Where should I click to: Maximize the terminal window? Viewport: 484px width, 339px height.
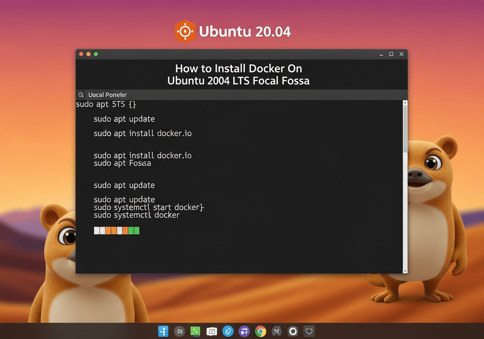point(391,54)
